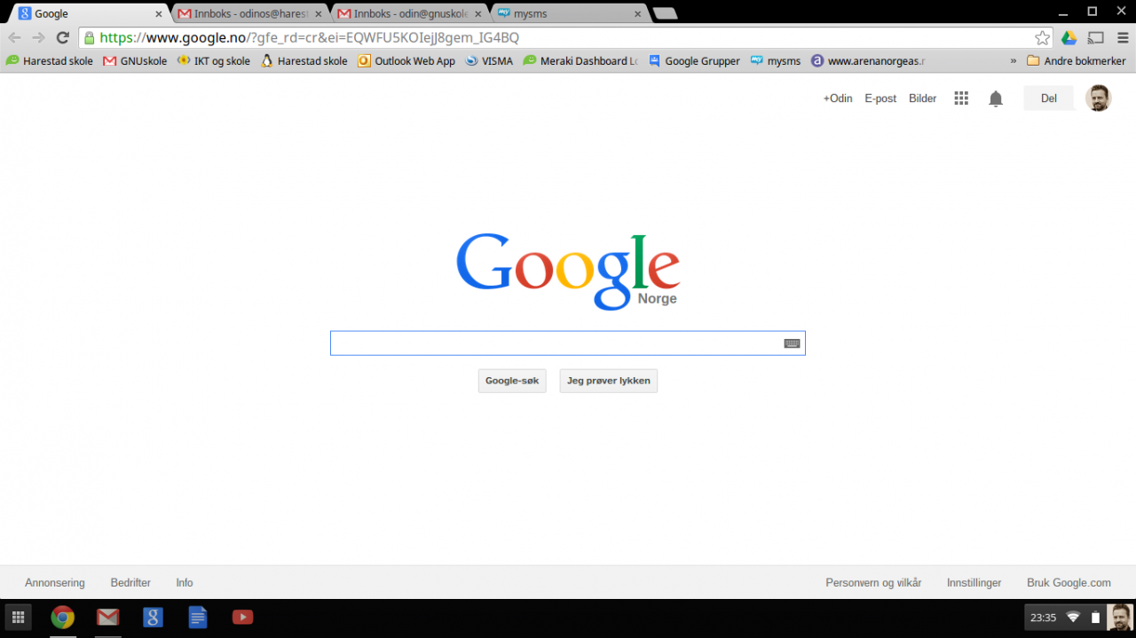Launch Gmail from the shelf
Image resolution: width=1136 pixels, height=638 pixels.
tap(108, 618)
